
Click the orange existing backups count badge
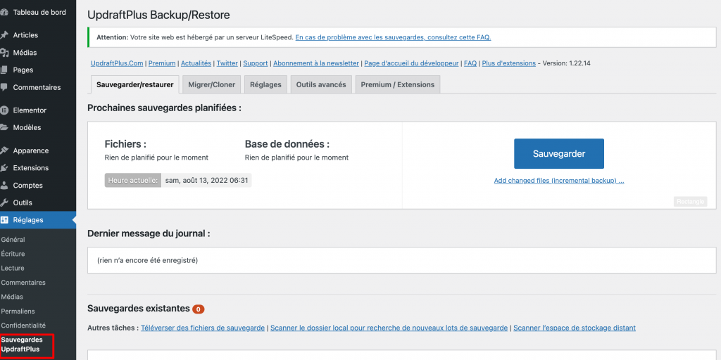coord(198,309)
